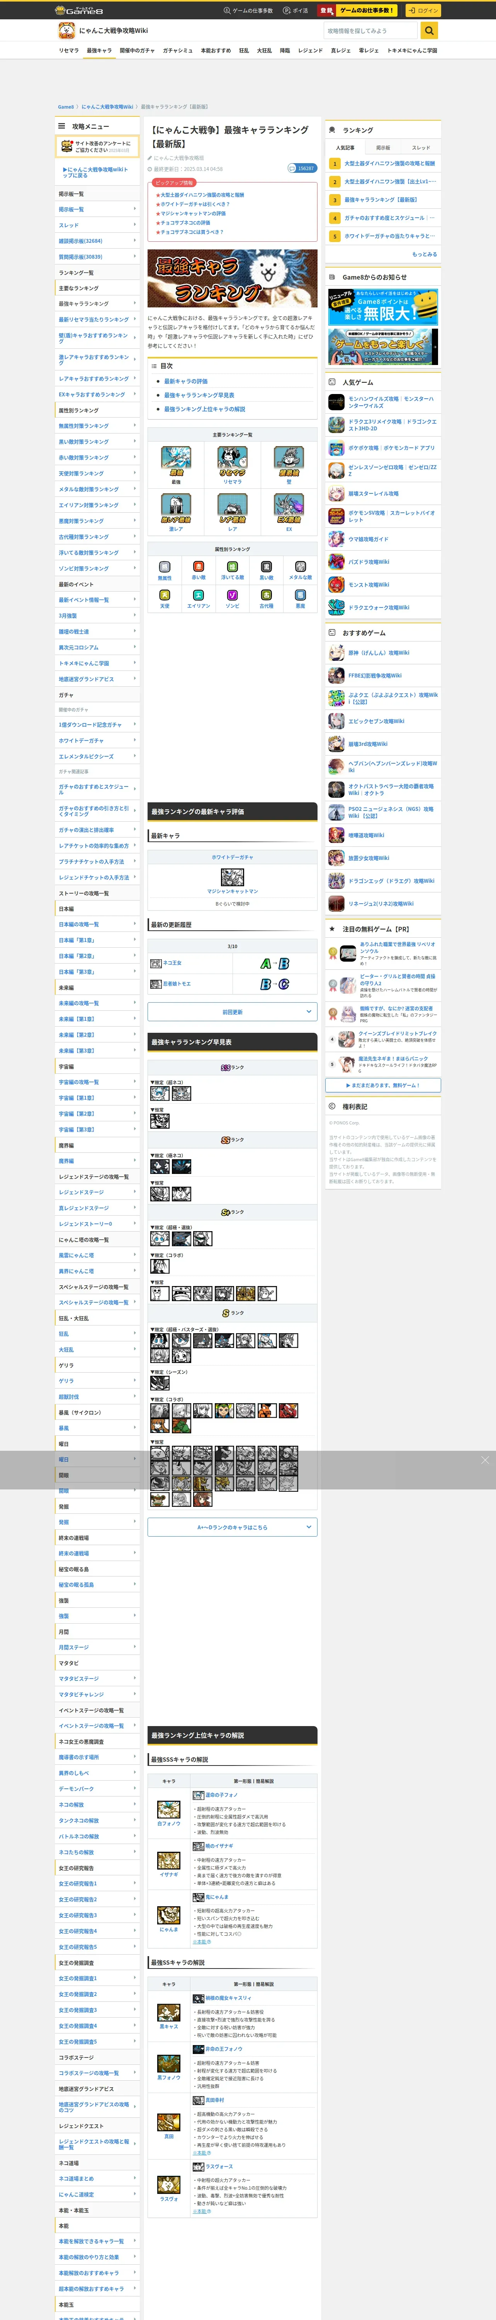Select the ゾンビ attribute icon

[x=232, y=595]
